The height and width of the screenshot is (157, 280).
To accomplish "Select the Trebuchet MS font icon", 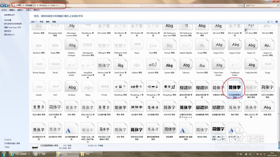I will [x=251, y=64].
